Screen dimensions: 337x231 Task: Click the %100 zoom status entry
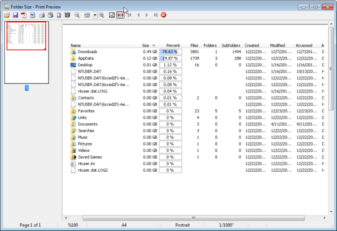tap(73, 225)
